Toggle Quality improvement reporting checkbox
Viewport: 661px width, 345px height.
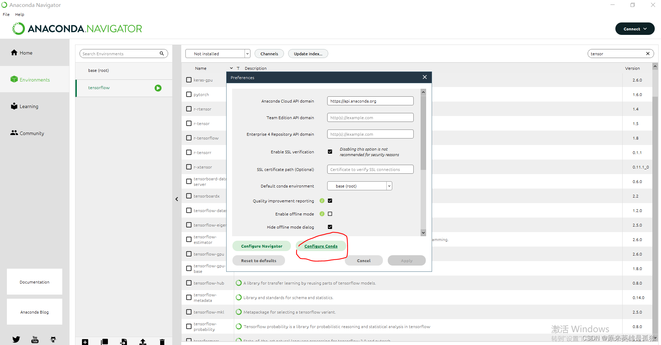pyautogui.click(x=330, y=201)
